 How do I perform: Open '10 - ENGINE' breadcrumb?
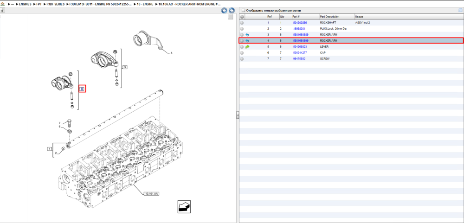145,4
